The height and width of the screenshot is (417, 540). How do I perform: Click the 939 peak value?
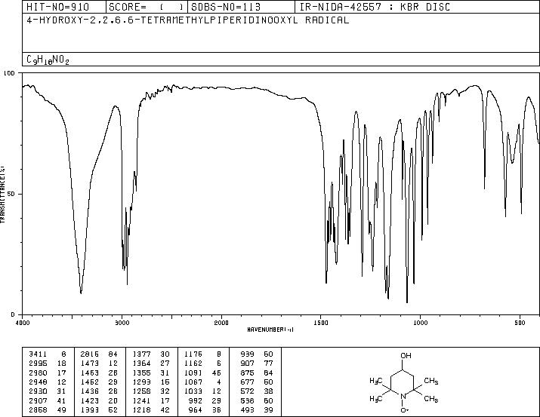point(247,354)
